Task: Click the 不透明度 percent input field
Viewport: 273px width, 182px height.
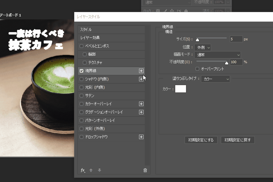Action: pyautogui.click(x=236, y=62)
